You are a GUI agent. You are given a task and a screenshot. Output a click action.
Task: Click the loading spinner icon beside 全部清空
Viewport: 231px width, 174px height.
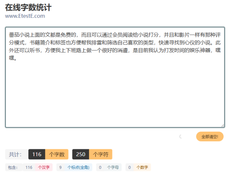click(181, 137)
